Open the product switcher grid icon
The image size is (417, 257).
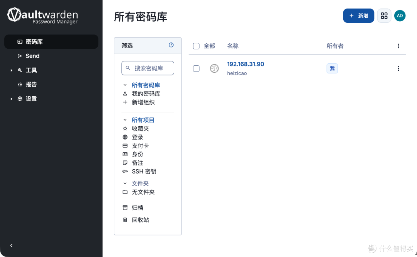pos(384,16)
